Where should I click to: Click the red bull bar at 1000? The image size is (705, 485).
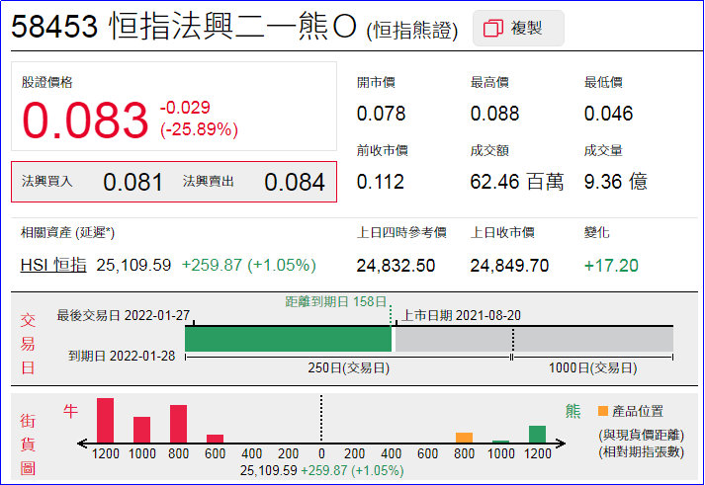click(141, 430)
